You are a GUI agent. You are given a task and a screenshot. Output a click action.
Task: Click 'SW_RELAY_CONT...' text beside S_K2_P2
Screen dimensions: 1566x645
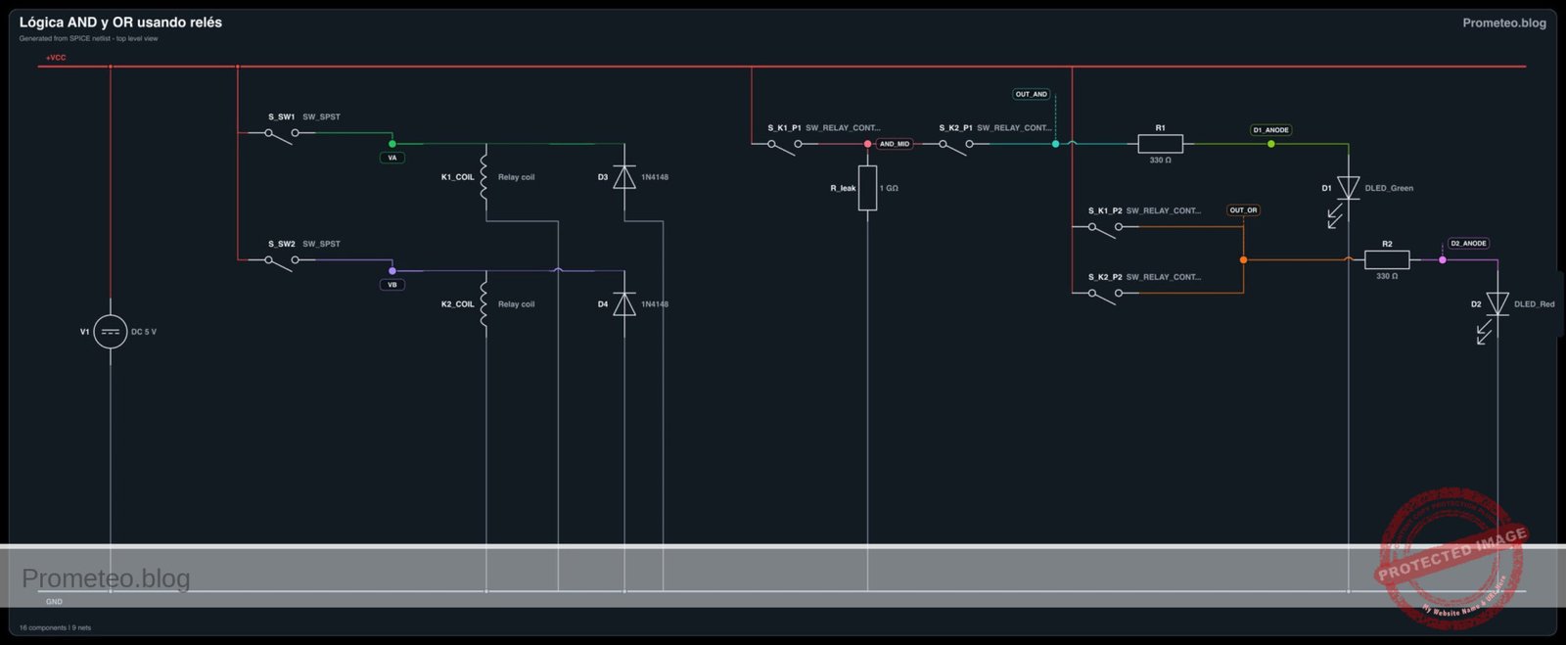click(x=1163, y=277)
